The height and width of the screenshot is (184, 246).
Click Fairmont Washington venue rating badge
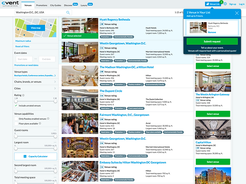[102, 119]
